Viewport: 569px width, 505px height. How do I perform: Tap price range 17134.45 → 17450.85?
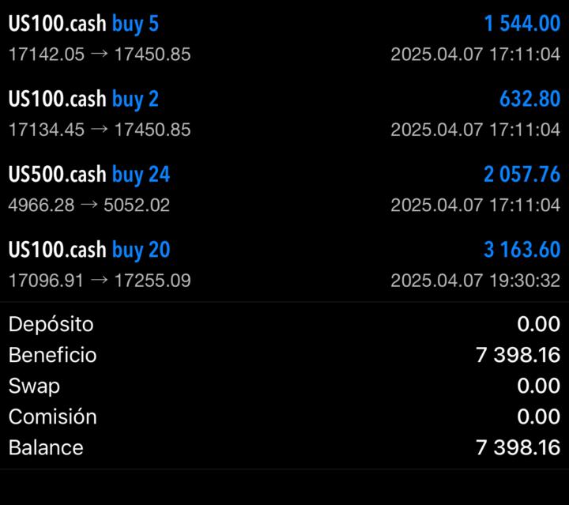coord(99,130)
